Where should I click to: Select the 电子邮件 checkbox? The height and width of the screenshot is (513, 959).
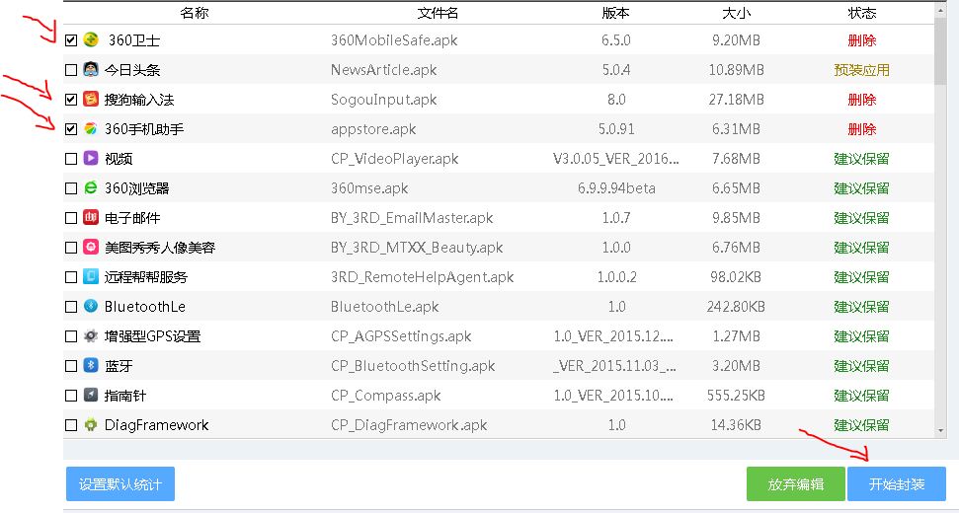click(x=71, y=218)
